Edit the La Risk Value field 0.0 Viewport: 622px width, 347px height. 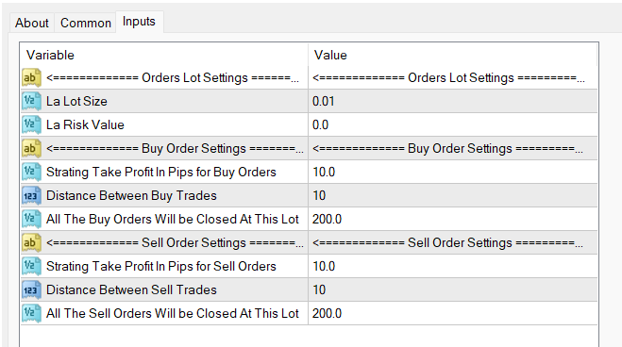coord(453,124)
